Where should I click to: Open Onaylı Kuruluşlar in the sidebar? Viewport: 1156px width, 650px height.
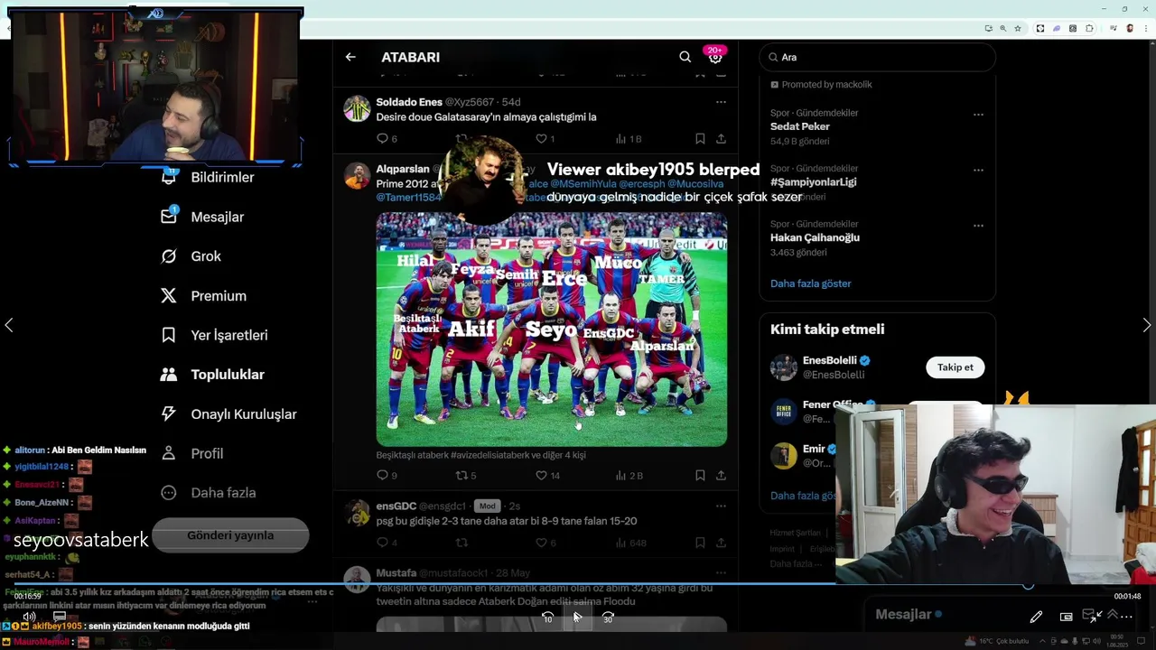point(244,414)
